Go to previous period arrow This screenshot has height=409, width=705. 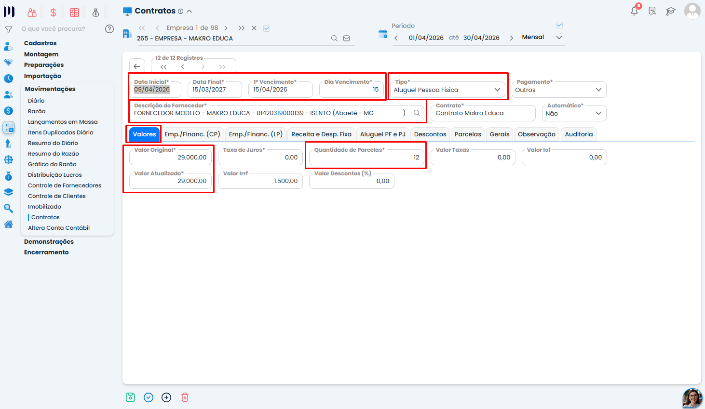[x=396, y=38]
